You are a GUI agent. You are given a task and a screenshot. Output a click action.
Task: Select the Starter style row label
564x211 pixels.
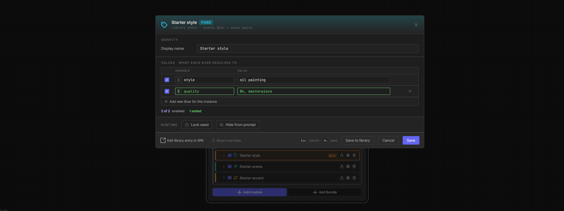(250, 156)
